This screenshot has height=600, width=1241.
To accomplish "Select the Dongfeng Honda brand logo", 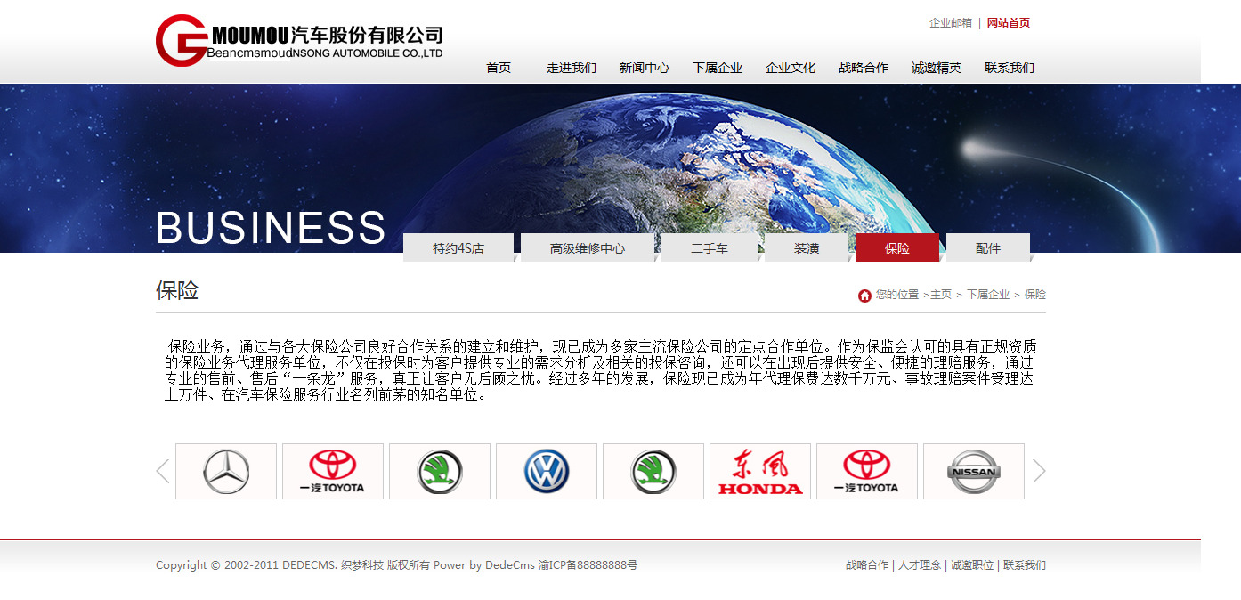I will (760, 472).
